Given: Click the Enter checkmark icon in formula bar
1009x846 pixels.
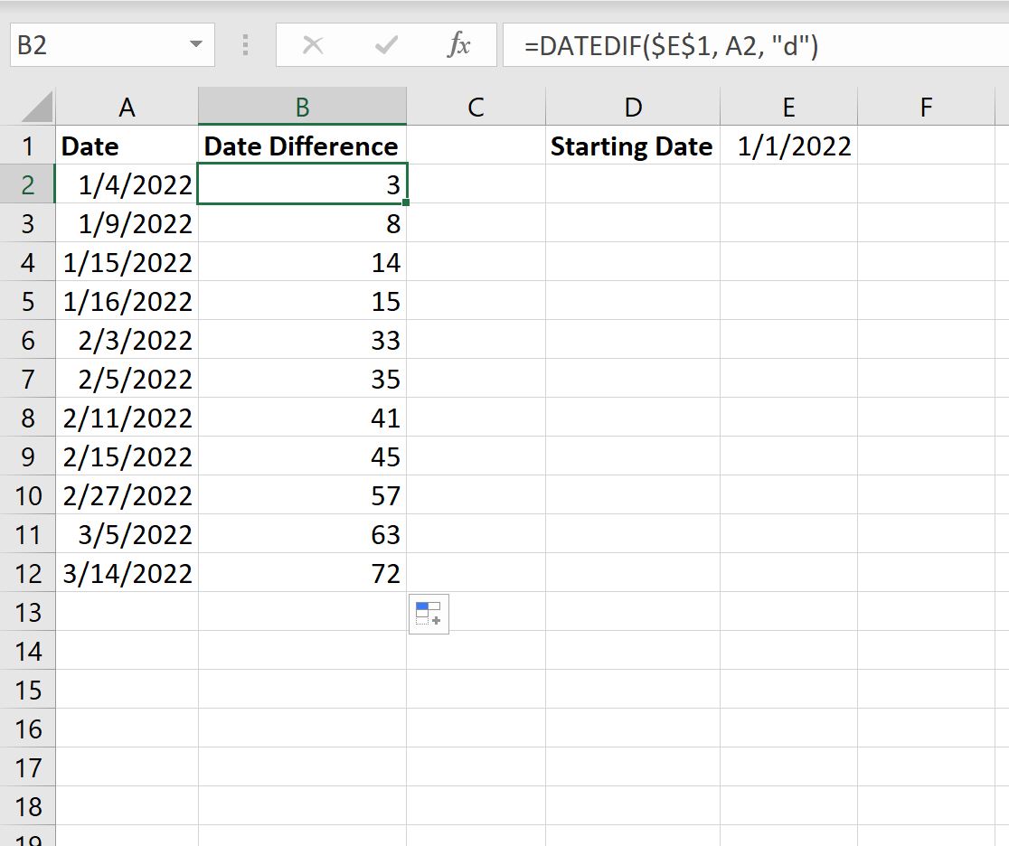Looking at the screenshot, I should click(x=386, y=45).
